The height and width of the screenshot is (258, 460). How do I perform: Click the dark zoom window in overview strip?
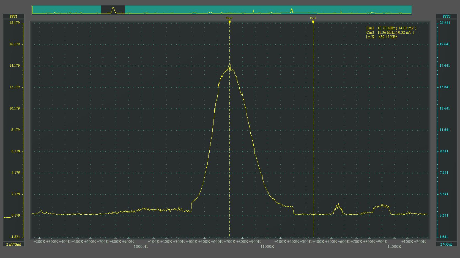point(113,10)
